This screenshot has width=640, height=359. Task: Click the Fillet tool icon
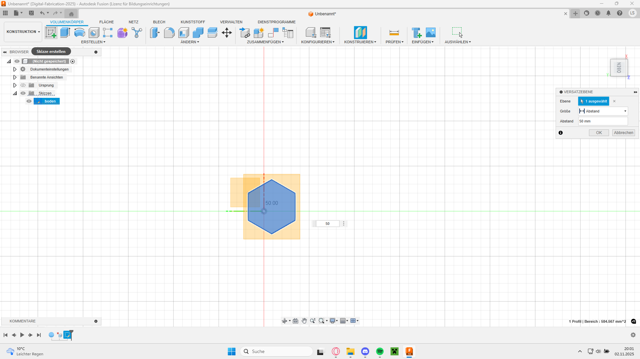169,33
